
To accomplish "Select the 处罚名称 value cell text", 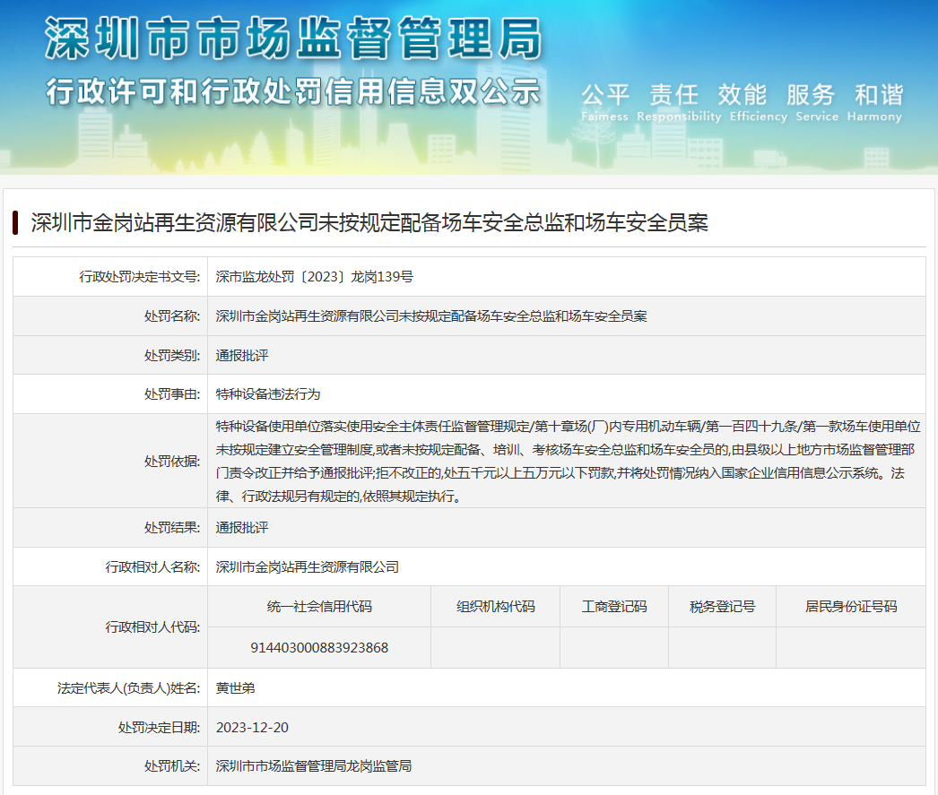I will point(430,316).
